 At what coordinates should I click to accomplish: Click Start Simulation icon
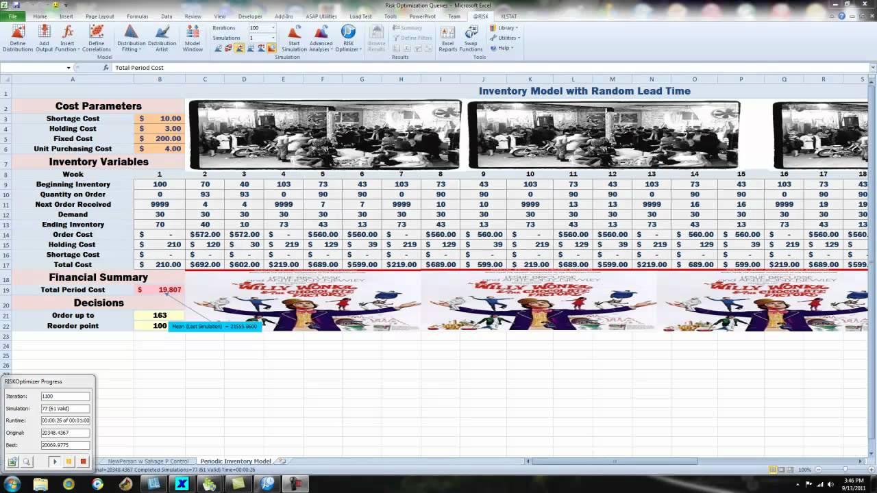click(294, 38)
